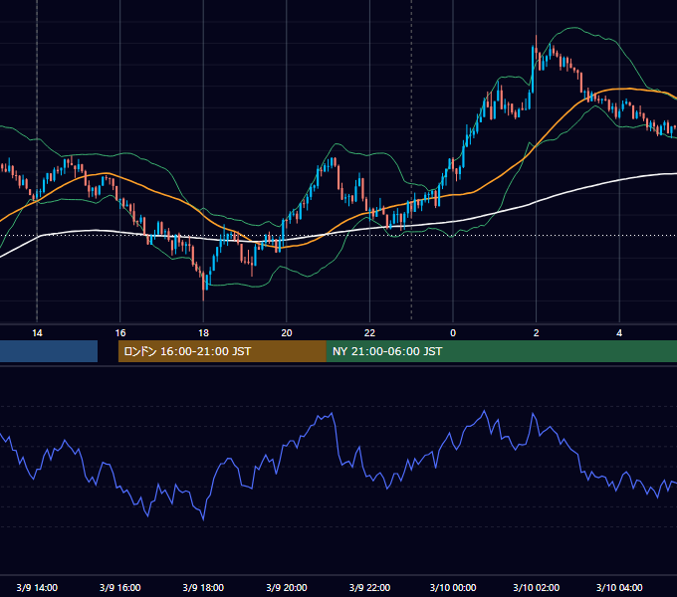The image size is (677, 597).
Task: Click the 3/9 14:00 date label
Action: click(37, 587)
